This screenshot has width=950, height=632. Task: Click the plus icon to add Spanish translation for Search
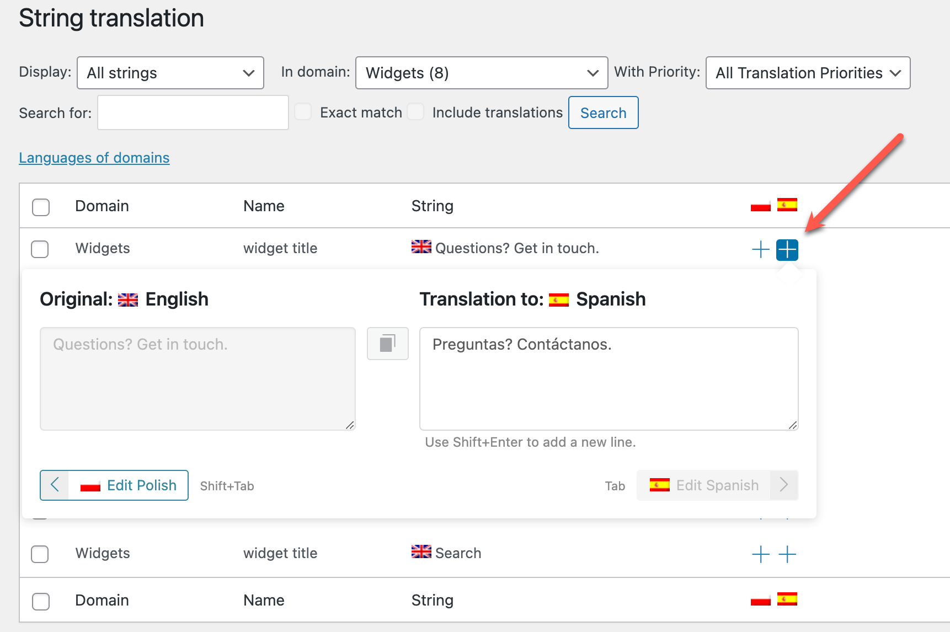click(787, 554)
